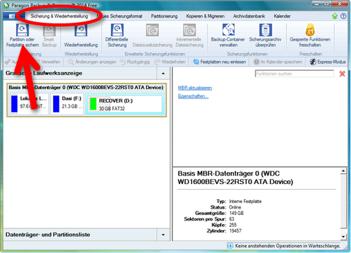Click the info panel scroll down arrow
Image resolution: width=351 pixels, height=253 pixels.
343,237
